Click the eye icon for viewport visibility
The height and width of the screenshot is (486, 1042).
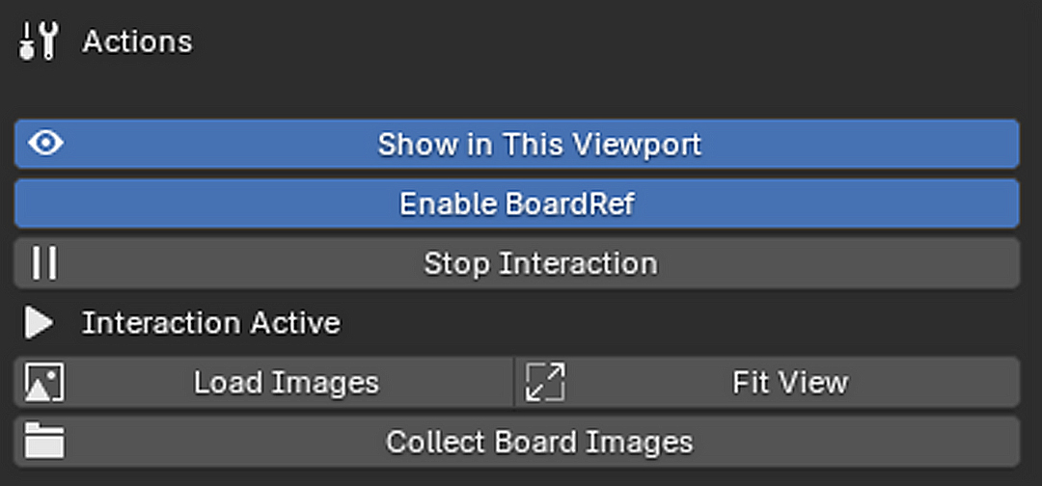46,144
